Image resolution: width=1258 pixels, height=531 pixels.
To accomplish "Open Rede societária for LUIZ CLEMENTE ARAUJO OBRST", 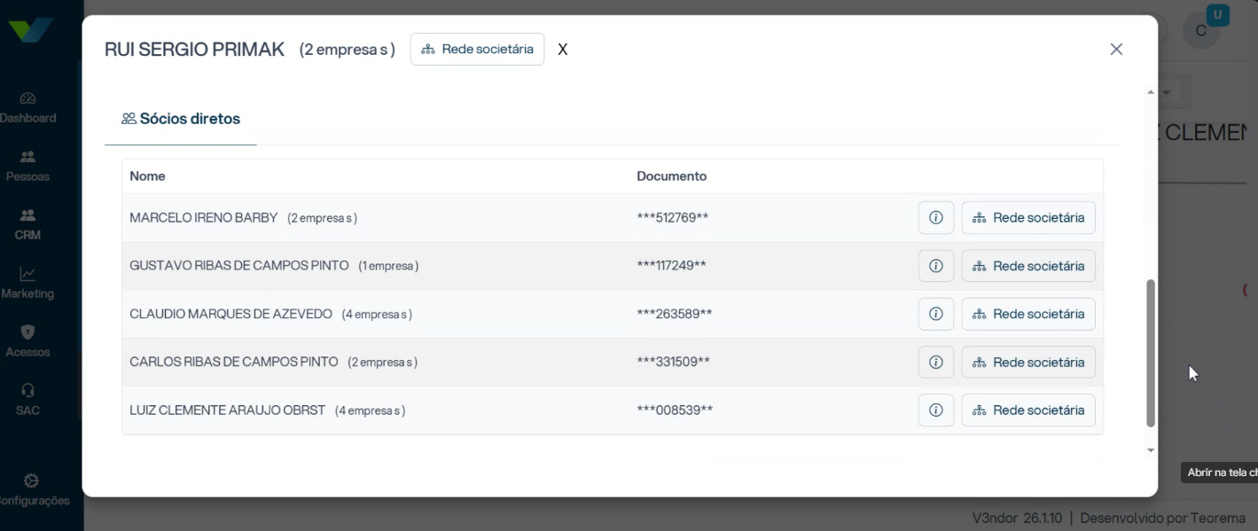I will (1028, 410).
